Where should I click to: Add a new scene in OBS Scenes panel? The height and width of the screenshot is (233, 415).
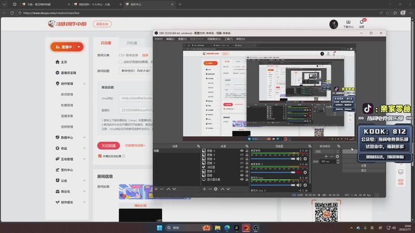click(156, 189)
